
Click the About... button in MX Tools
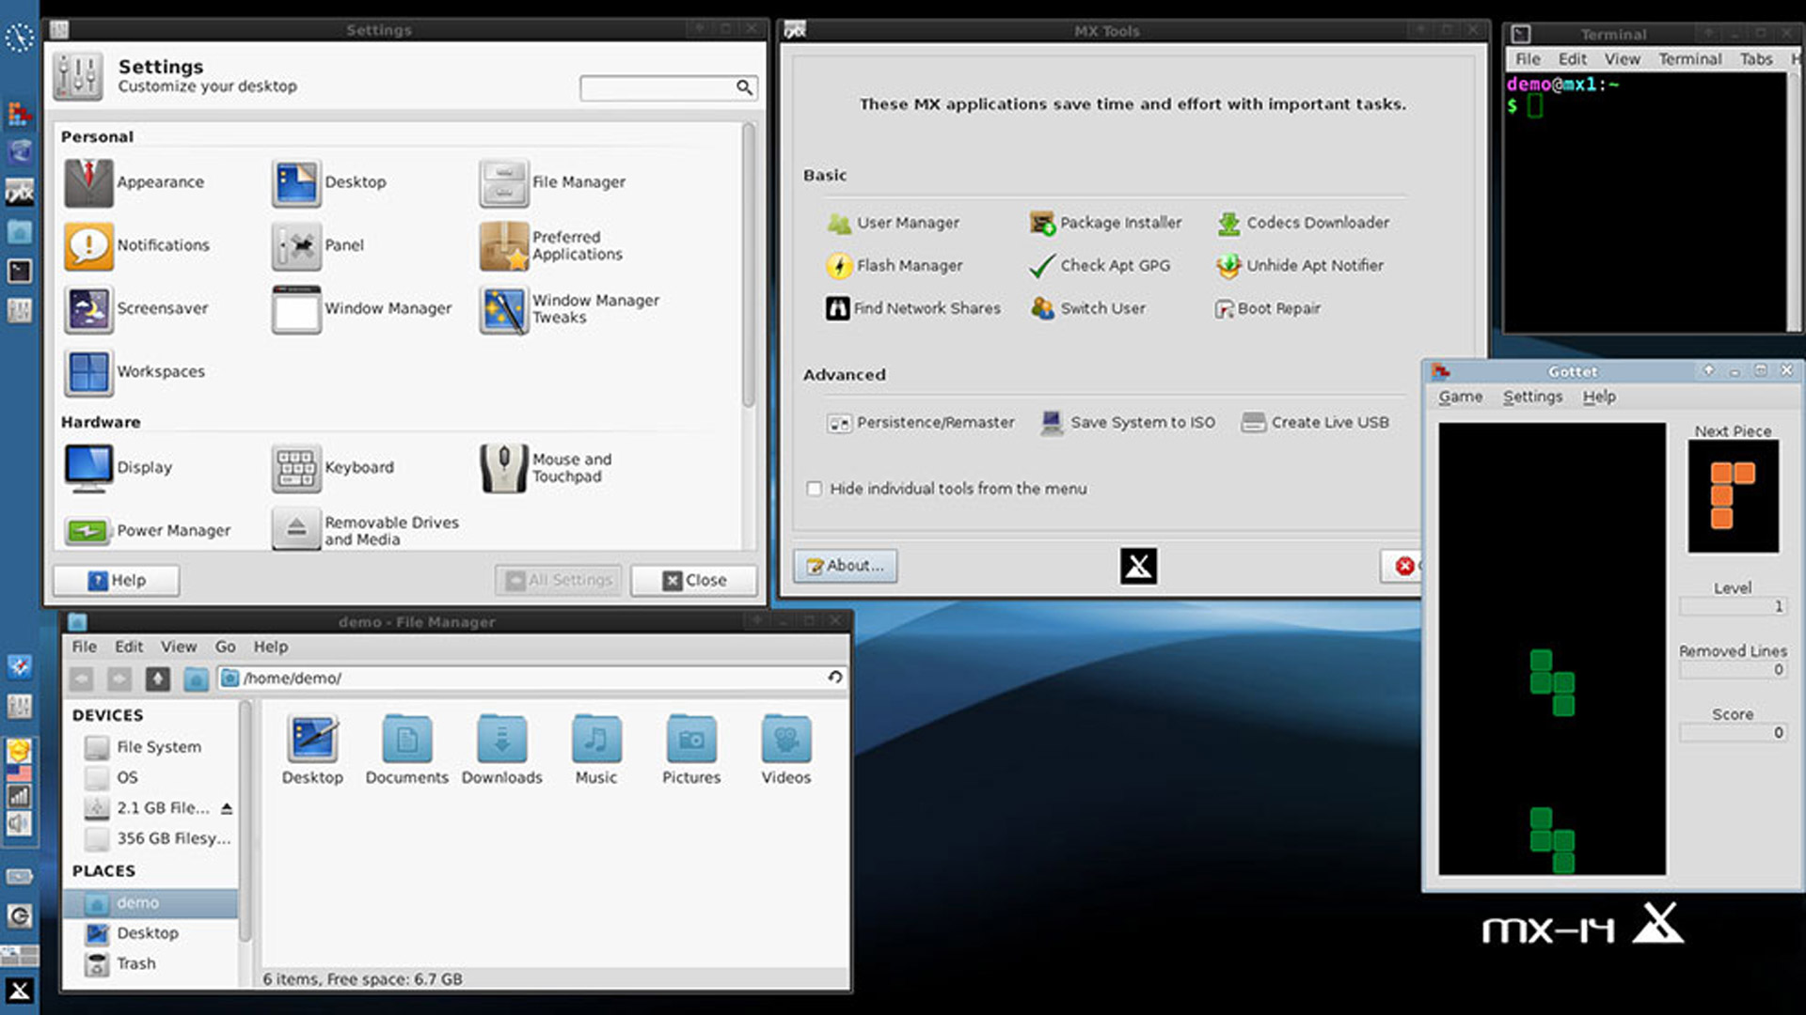tap(845, 566)
